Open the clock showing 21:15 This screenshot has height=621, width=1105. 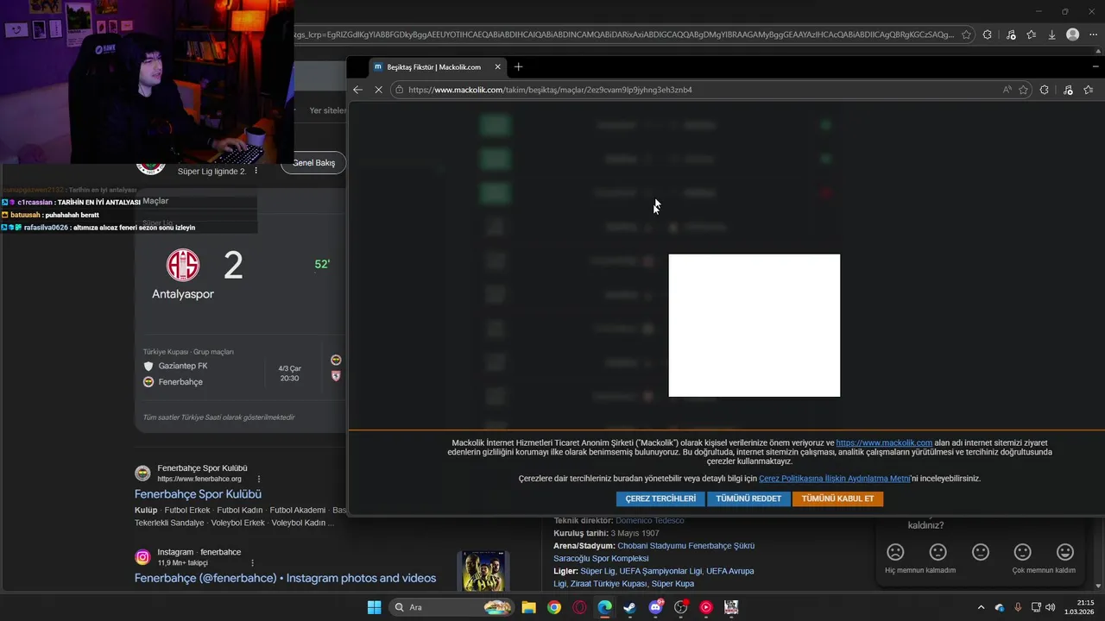(x=1081, y=607)
